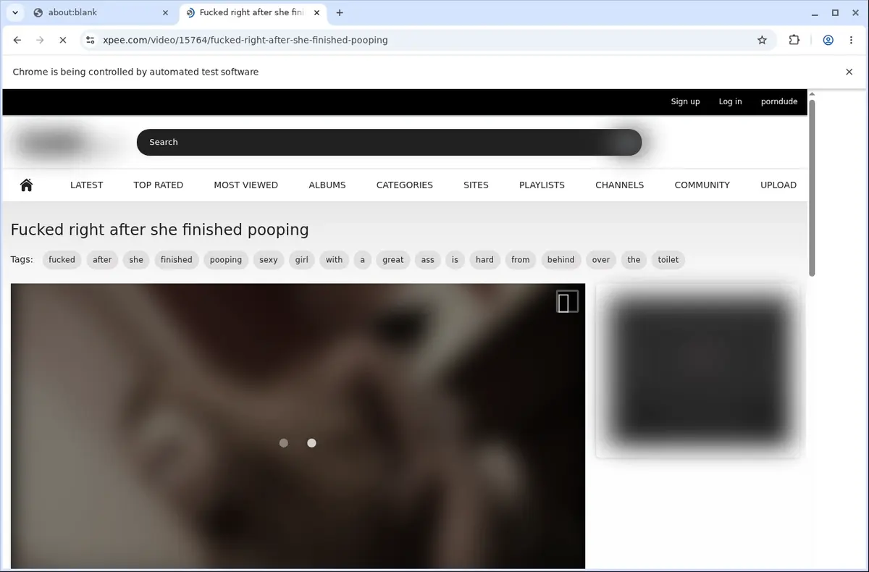Open the ALBUMS menu item
Viewport: 869px width, 572px height.
click(x=327, y=185)
